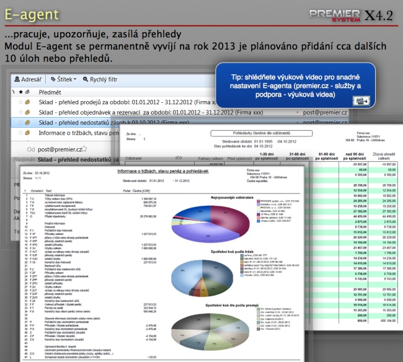
Task: Click the '1-30 dní po splatnosti' column header
Action: coord(267,156)
